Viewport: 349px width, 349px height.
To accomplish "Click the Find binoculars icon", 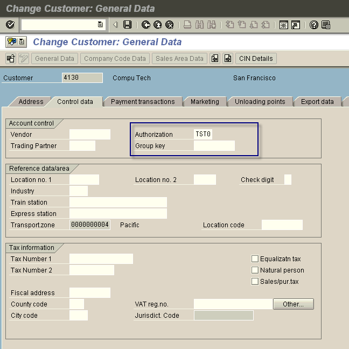I will [x=199, y=25].
